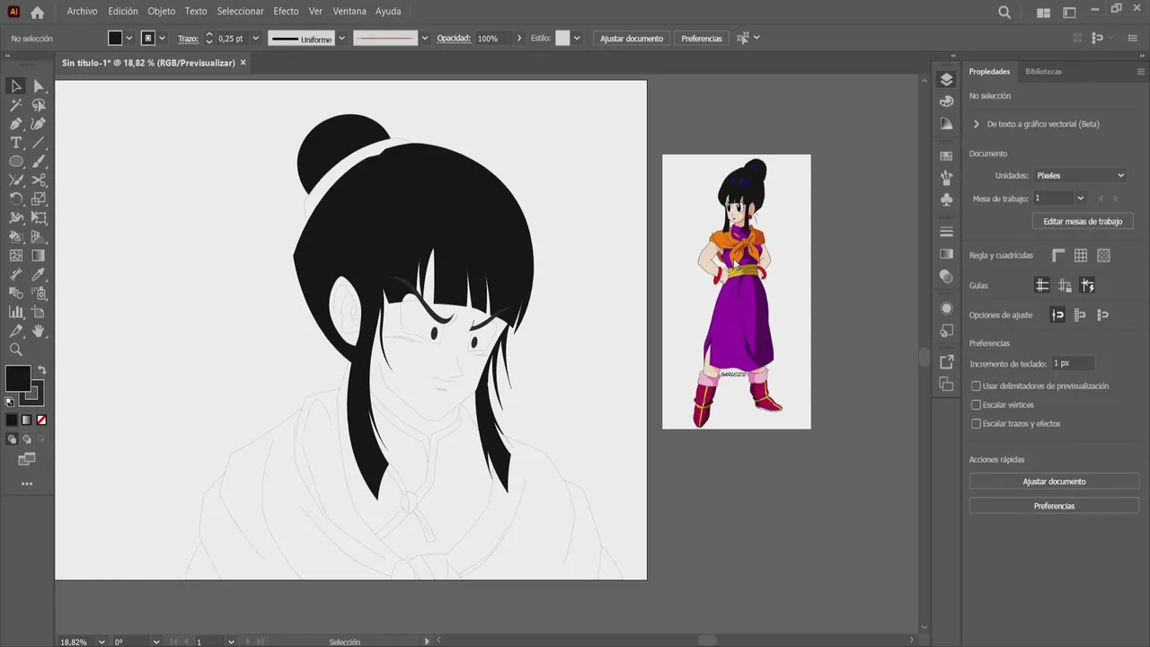Image resolution: width=1150 pixels, height=647 pixels.
Task: Open the Asset Export panel icon
Action: click(x=946, y=362)
